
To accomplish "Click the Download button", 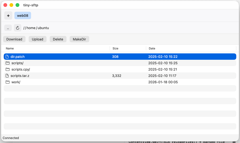I will click(x=14, y=39).
